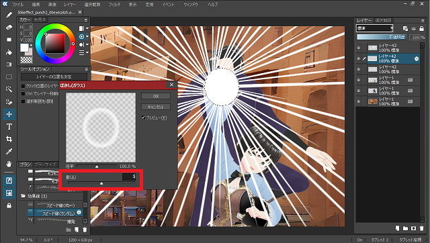Create new layer with page icon in layer panel

click(397, 228)
